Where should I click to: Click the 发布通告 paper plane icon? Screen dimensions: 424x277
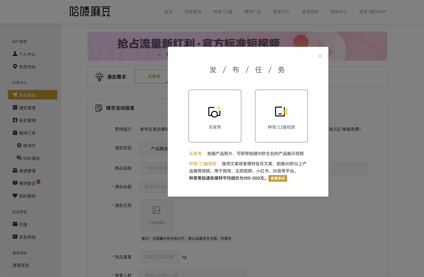tap(14, 95)
